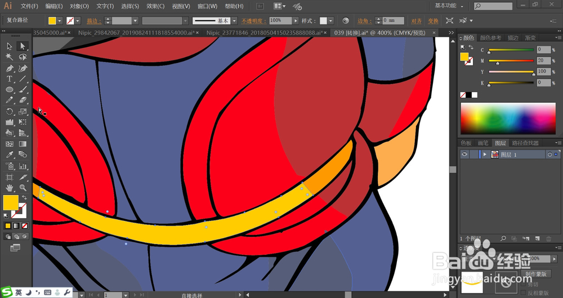Select the Scale tool
The width and height of the screenshot is (563, 298).
[23, 111]
